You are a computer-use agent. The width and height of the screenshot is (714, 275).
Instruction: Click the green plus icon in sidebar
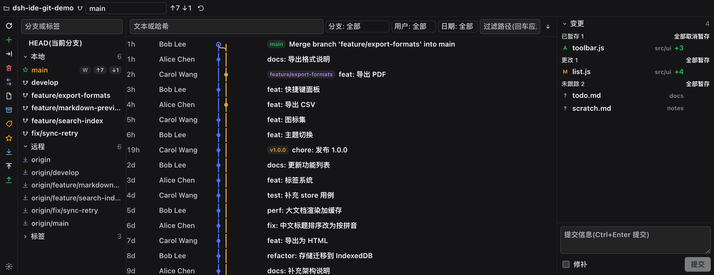point(8,40)
